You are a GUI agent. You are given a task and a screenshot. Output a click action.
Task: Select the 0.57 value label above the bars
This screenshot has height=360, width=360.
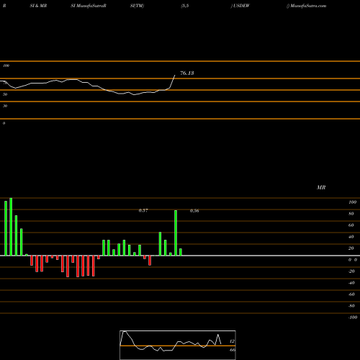click(x=143, y=210)
